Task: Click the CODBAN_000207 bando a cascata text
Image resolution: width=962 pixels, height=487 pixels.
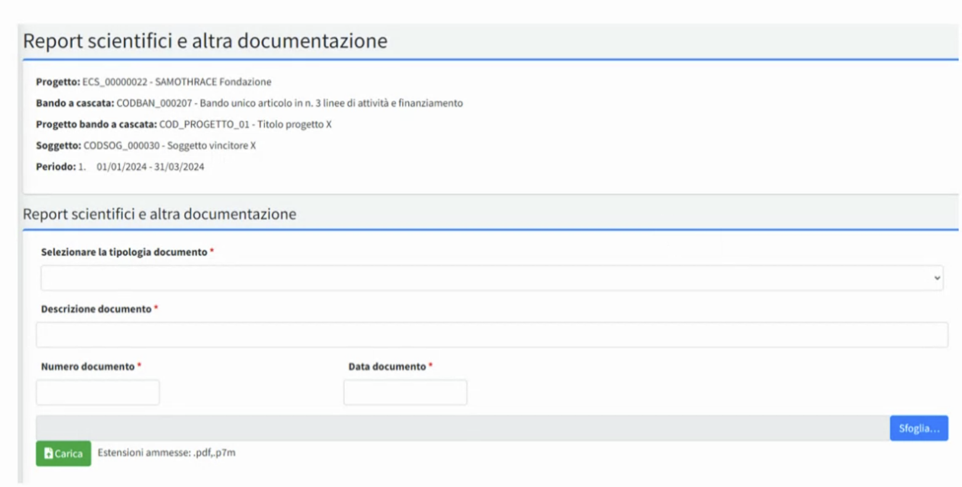Action: coord(289,103)
